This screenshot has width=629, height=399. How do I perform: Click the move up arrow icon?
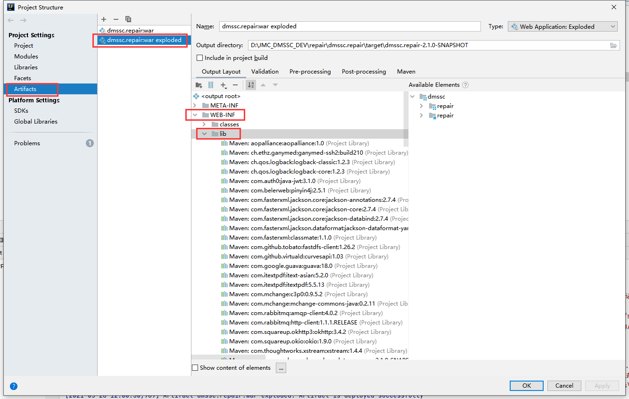[x=263, y=85]
